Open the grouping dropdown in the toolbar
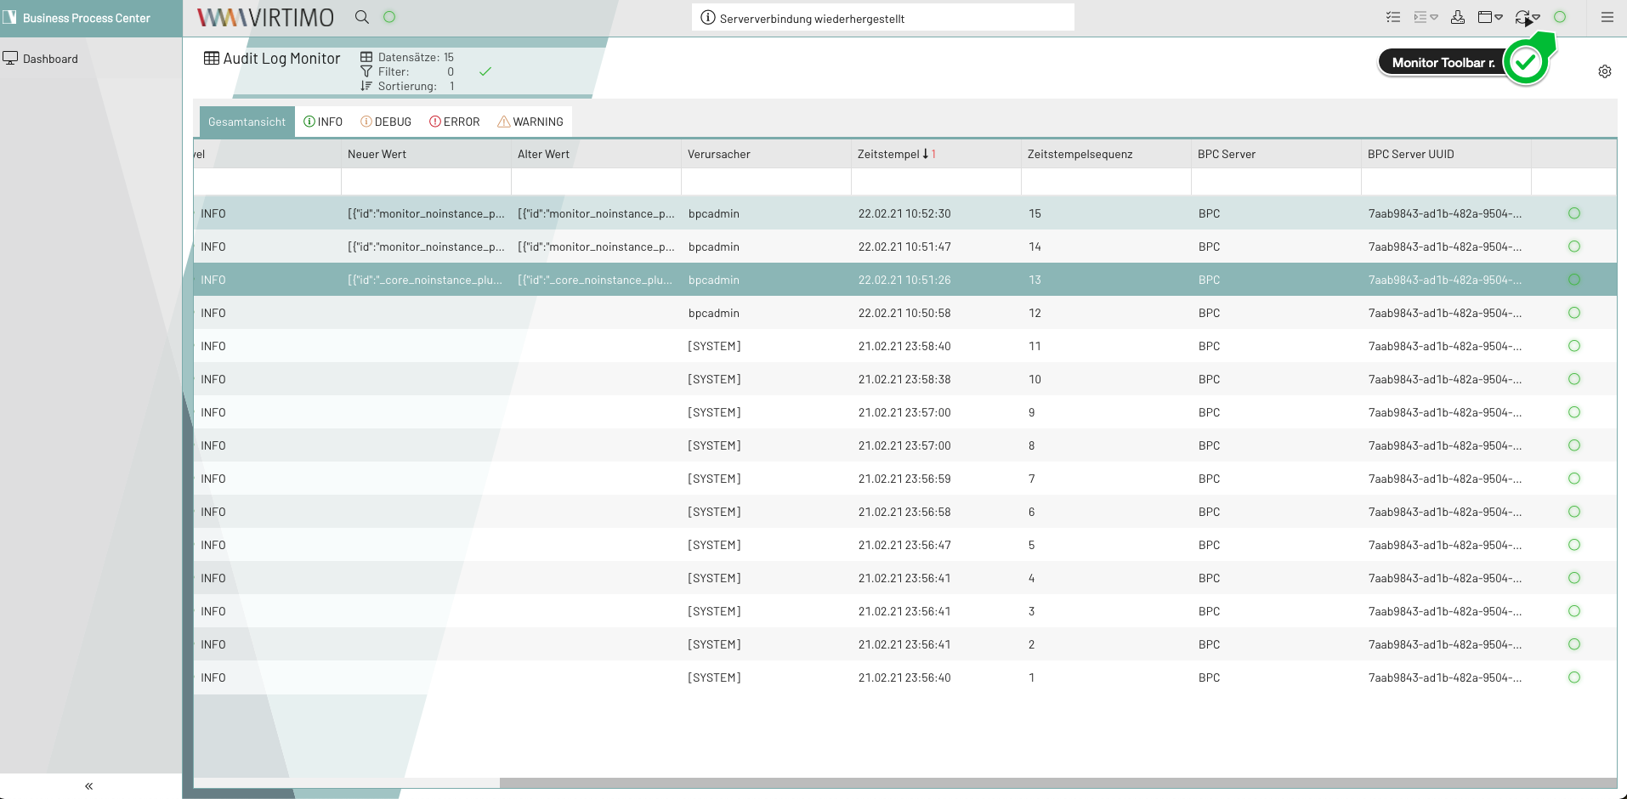This screenshot has height=799, width=1627. (x=1434, y=16)
